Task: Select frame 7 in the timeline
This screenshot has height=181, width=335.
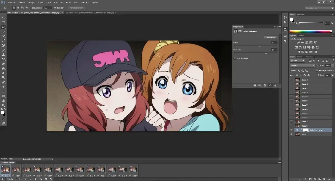Action: [69, 170]
